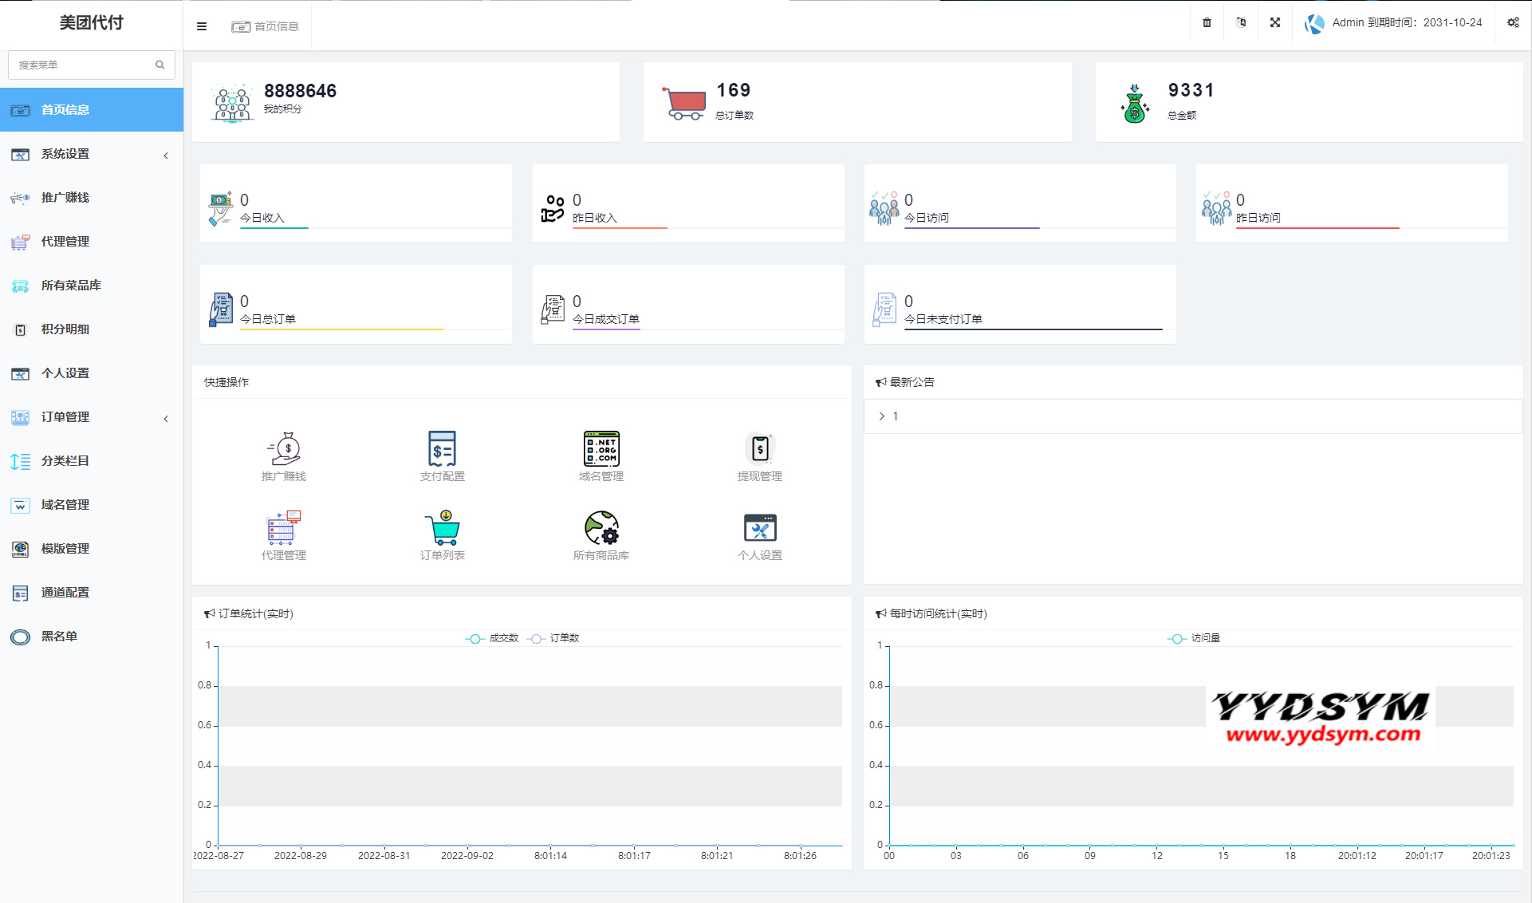1532x903 pixels.
Task: Toggle 访问量 series in visits chart legend
Action: tap(1194, 638)
